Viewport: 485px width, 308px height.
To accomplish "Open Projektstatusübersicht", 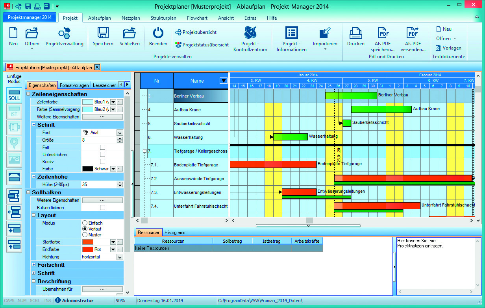I will 202,45.
